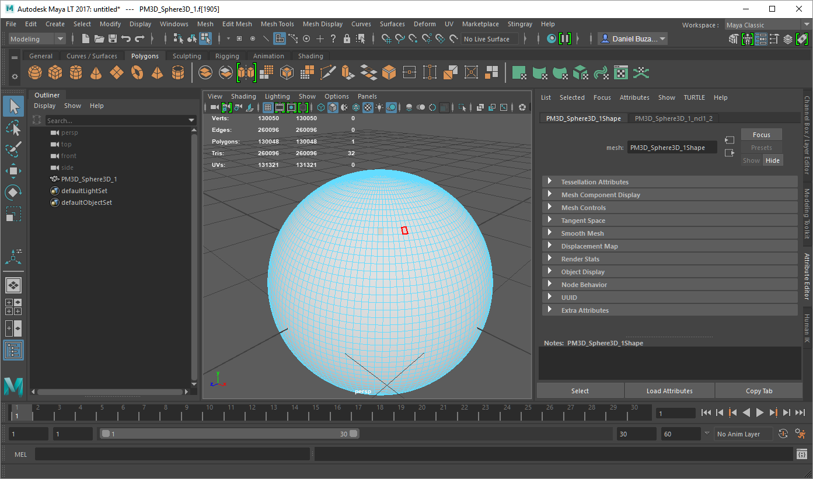Screen dimensions: 813x479
Task: Create a polygon pyramid from the shelf
Action: point(158,73)
